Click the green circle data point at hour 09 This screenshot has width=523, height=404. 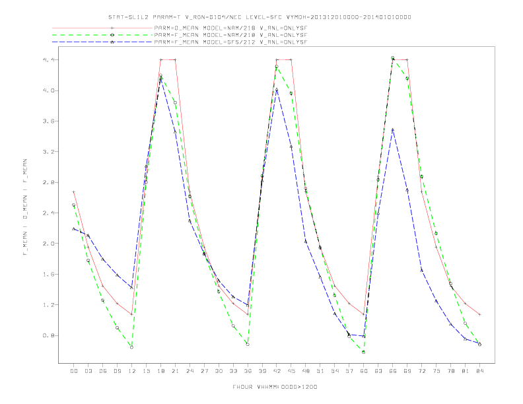117,328
